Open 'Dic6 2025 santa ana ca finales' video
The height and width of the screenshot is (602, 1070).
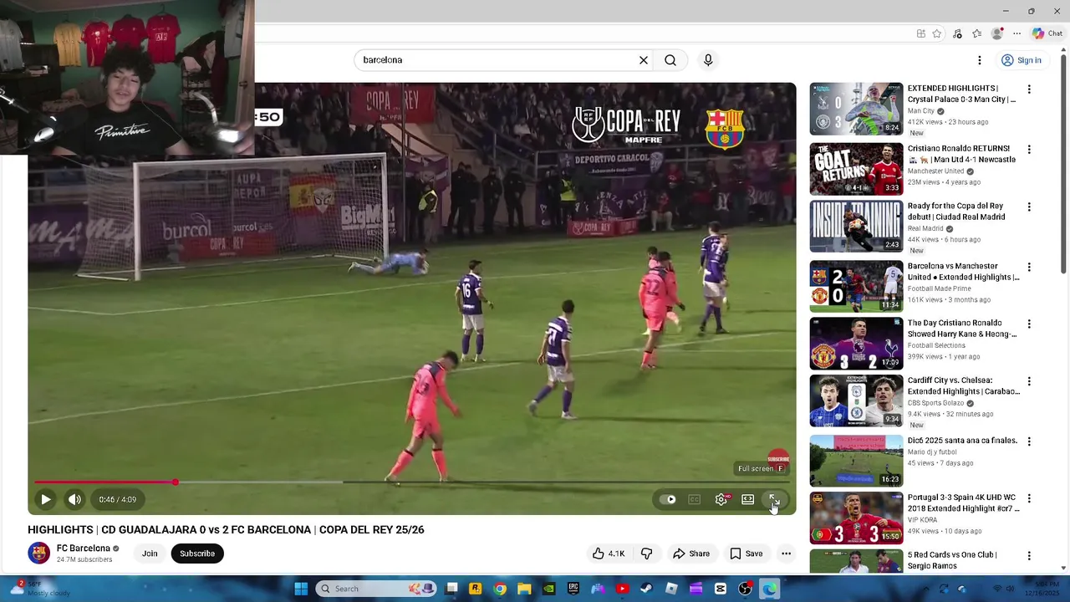click(x=962, y=441)
